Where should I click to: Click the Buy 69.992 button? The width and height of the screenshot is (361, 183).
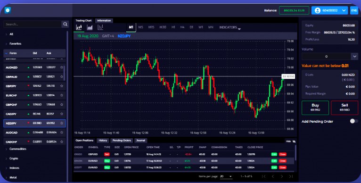coord(315,108)
